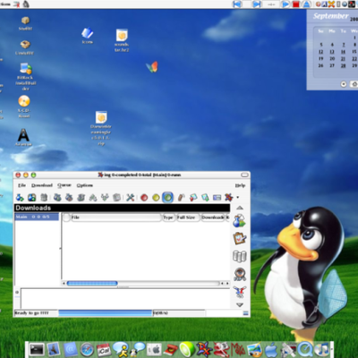Viewport: 358px width, 358px height.
Task: Click the pencil icon in the downloader toolbar
Action: click(x=181, y=197)
